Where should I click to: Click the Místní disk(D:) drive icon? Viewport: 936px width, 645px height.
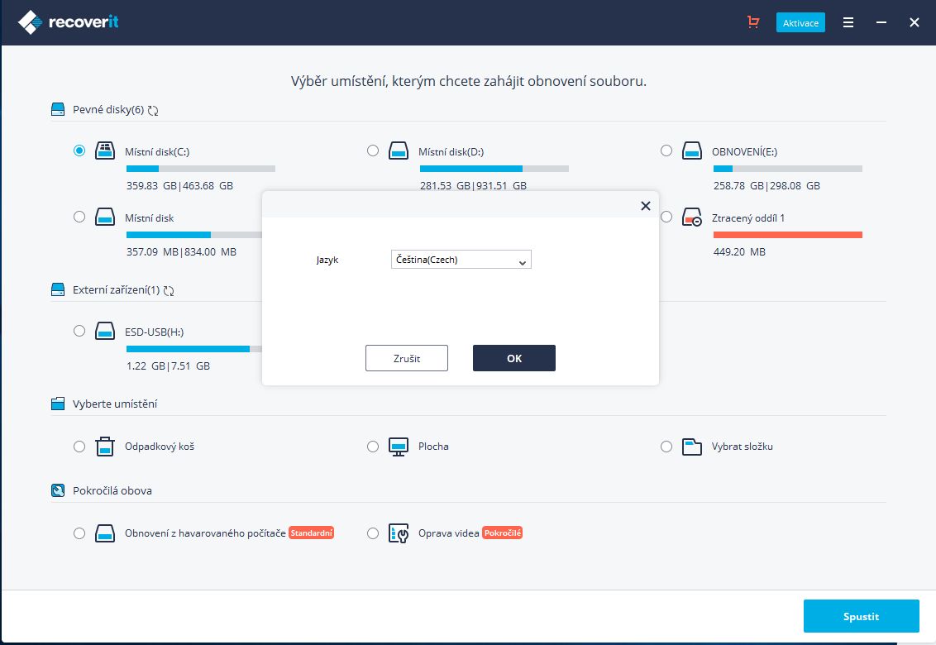click(x=399, y=150)
